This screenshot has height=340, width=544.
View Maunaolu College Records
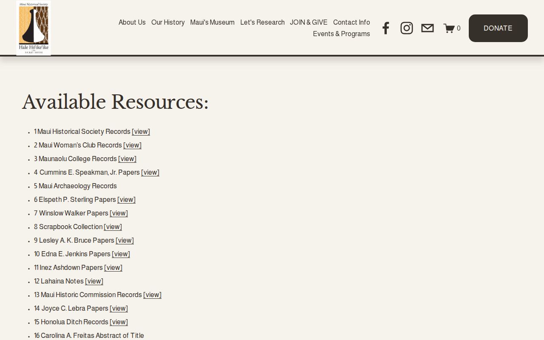[127, 159]
